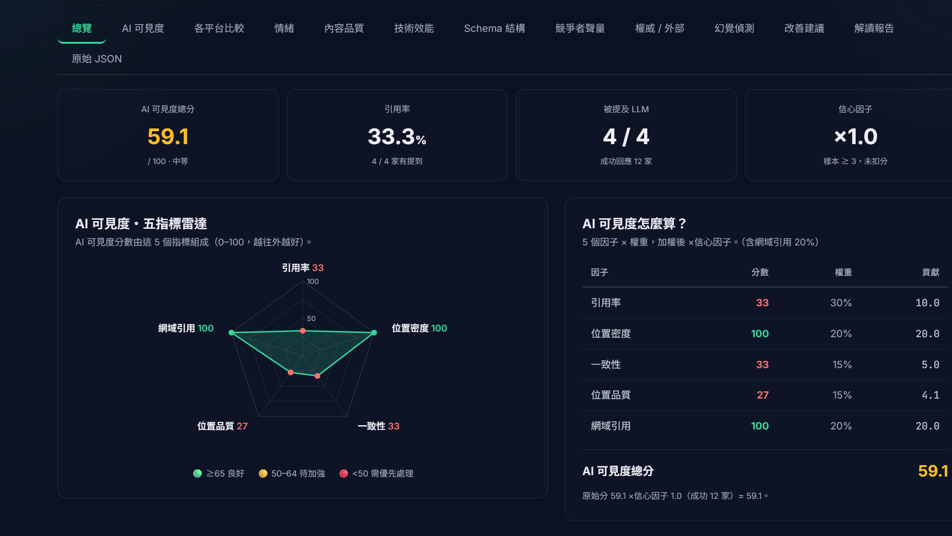The image size is (952, 536).
Task: Open the 原始 JSON tab
Action: pos(97,59)
